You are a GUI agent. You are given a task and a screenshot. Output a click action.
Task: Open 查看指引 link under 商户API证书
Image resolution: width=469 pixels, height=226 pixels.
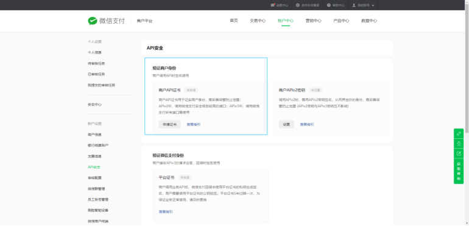[194, 124]
